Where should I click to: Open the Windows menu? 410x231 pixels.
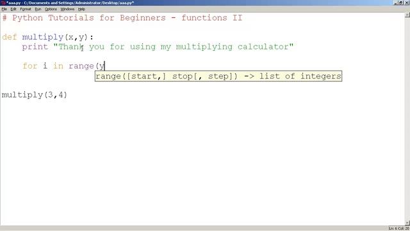point(67,9)
